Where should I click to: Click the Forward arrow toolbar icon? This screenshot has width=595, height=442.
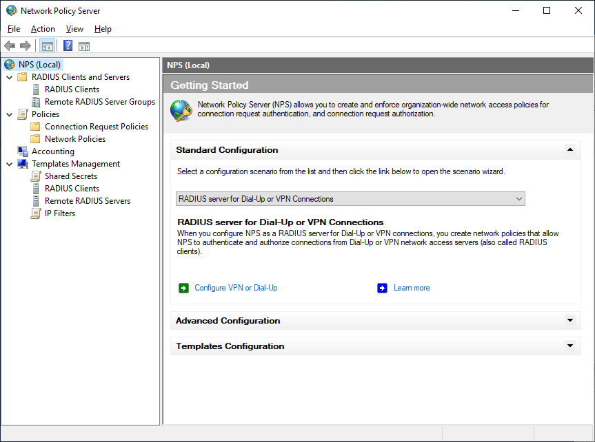pyautogui.click(x=26, y=46)
